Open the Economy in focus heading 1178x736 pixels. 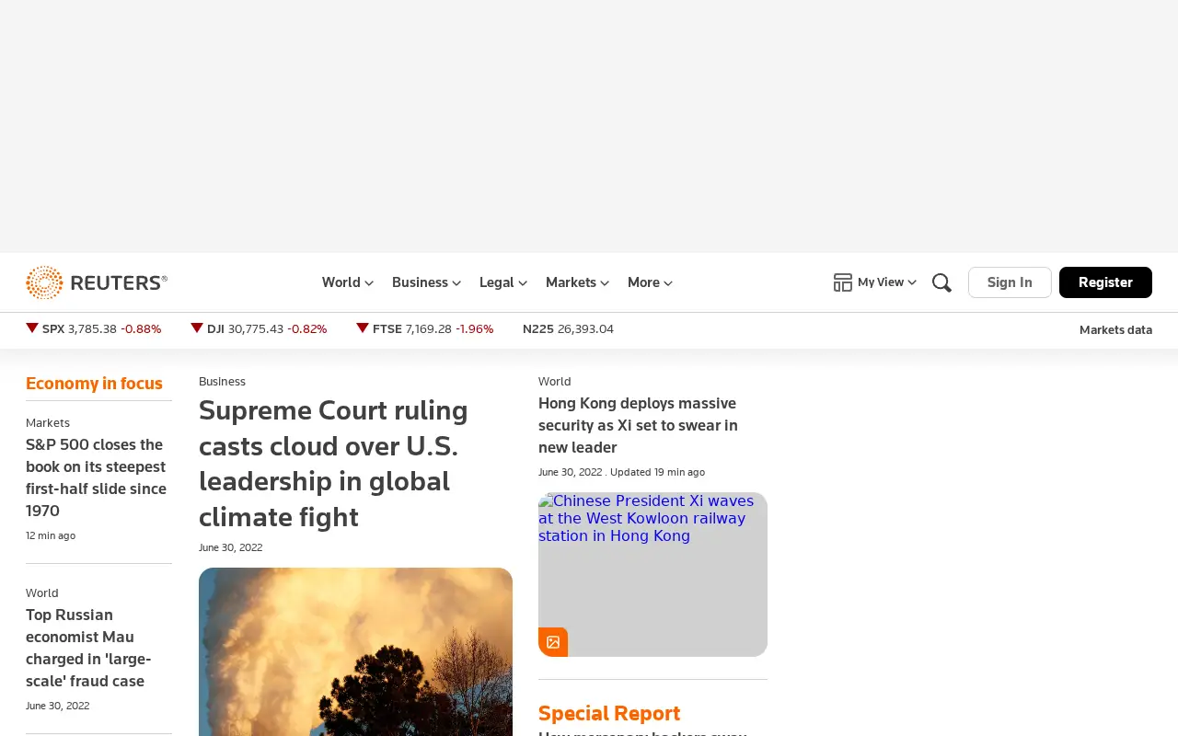point(94,384)
